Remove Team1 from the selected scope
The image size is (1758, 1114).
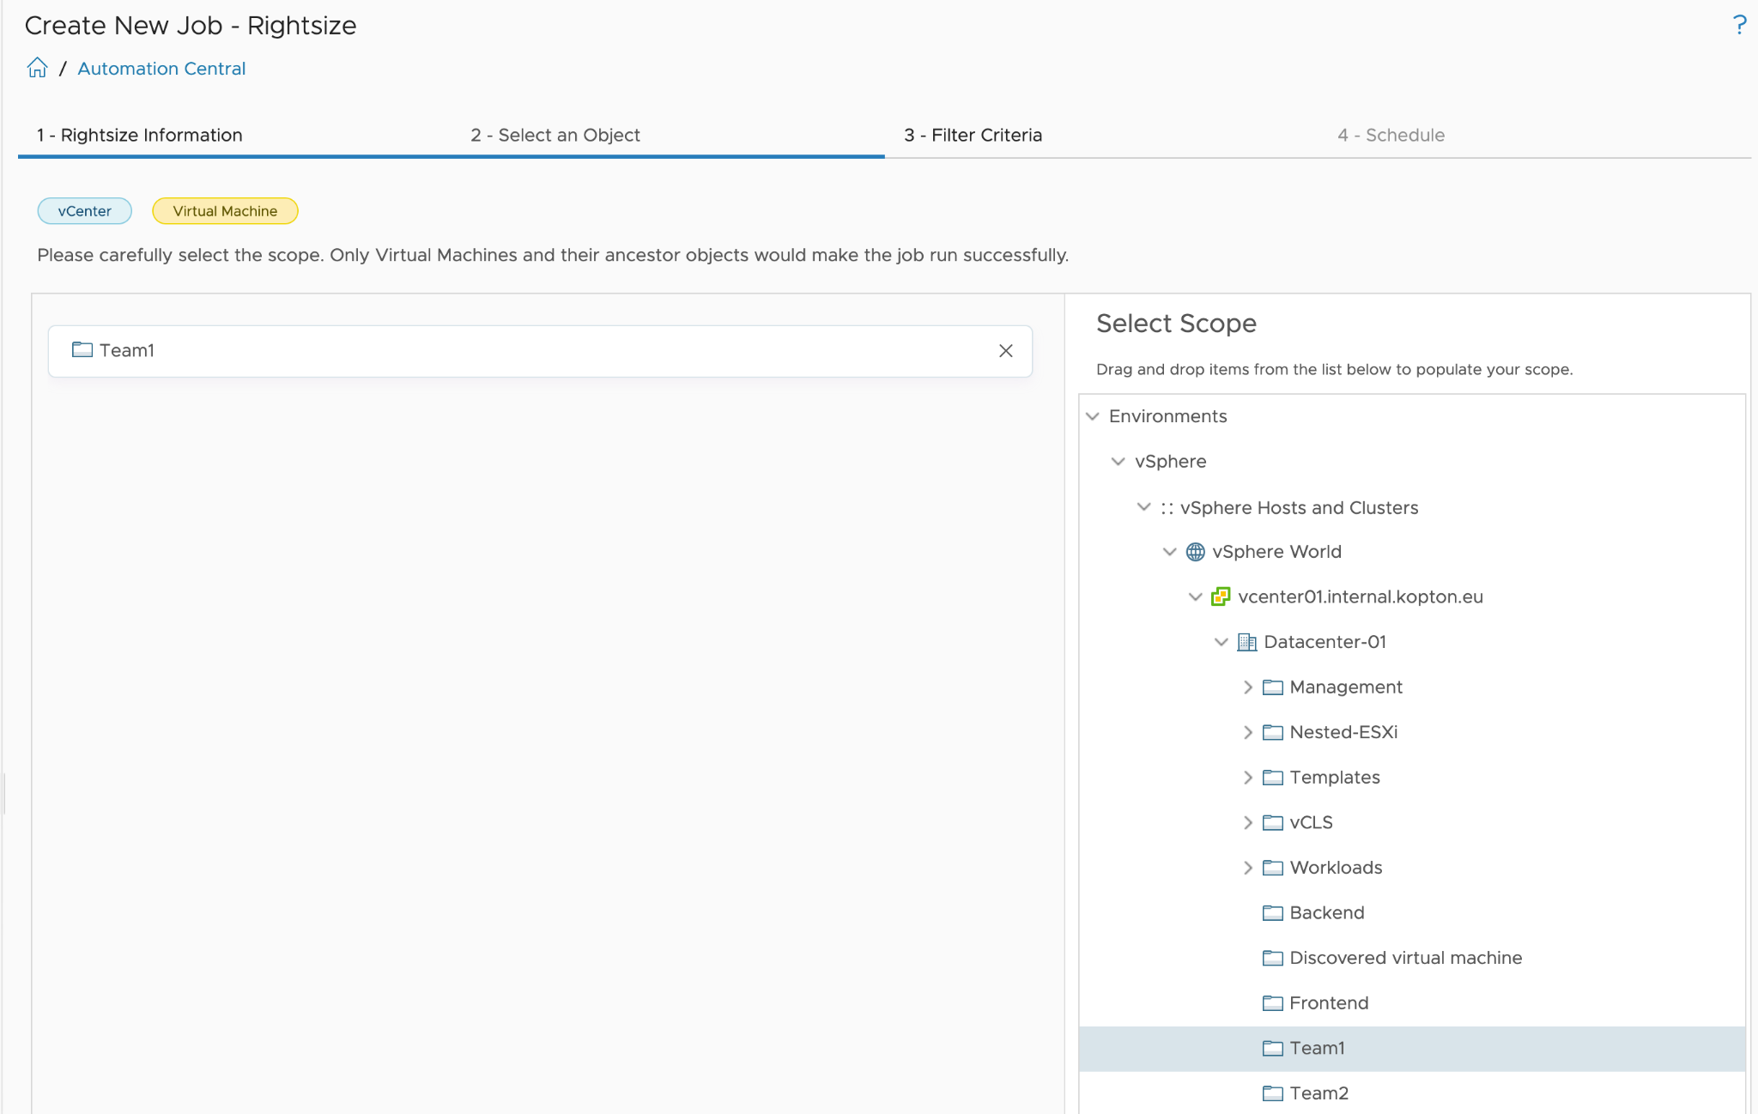(1006, 350)
